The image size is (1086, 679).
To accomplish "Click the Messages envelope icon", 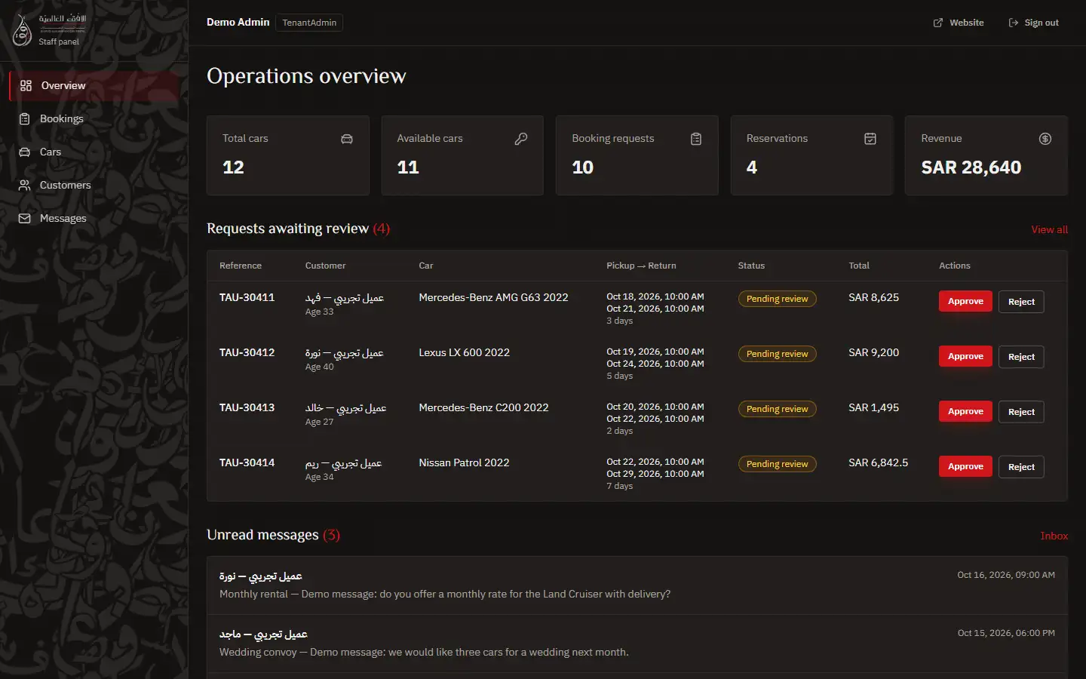I will click(25, 219).
